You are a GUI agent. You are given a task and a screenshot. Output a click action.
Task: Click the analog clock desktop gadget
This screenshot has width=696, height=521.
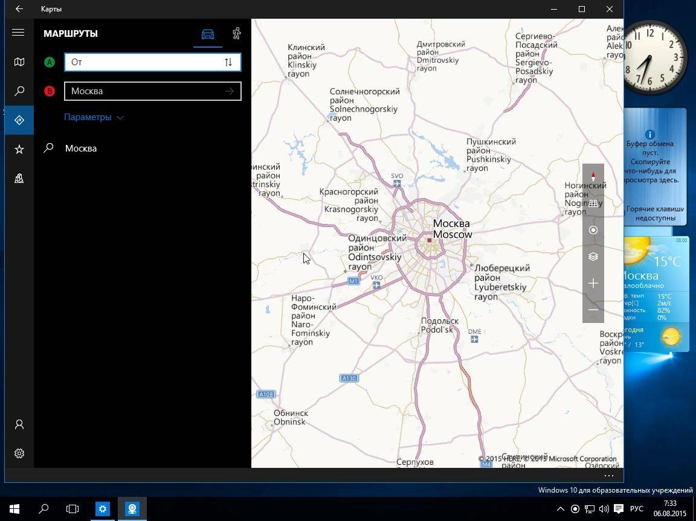pos(649,58)
